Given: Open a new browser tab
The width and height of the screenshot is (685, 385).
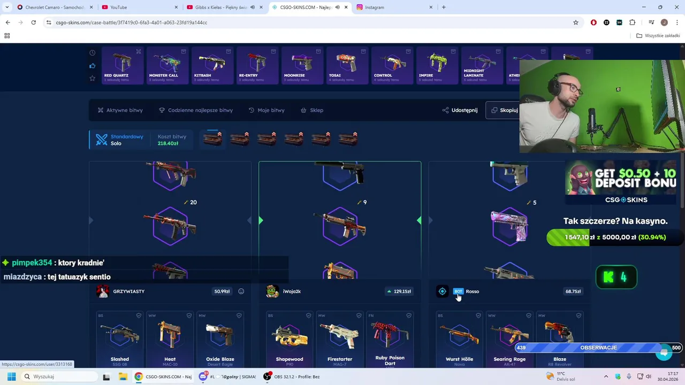Looking at the screenshot, I should tap(444, 7).
